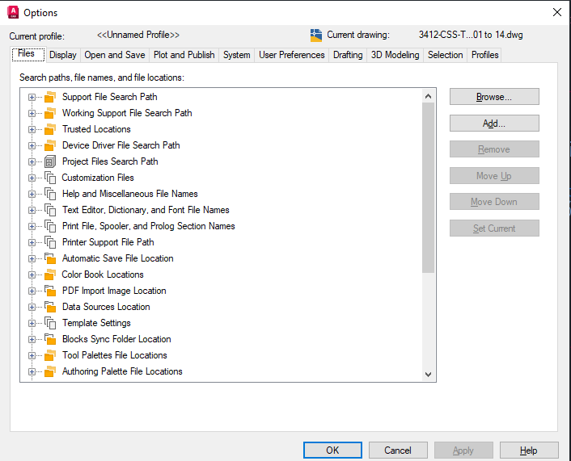
Task: Switch to the Display tab
Action: (62, 55)
